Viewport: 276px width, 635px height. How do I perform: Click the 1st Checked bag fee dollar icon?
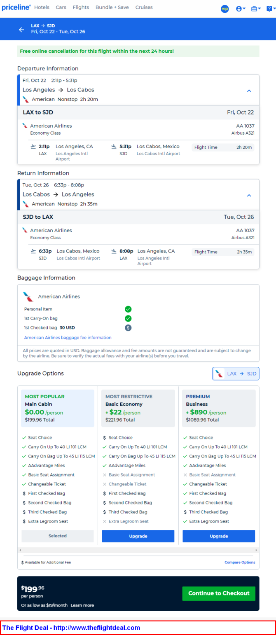click(x=128, y=328)
